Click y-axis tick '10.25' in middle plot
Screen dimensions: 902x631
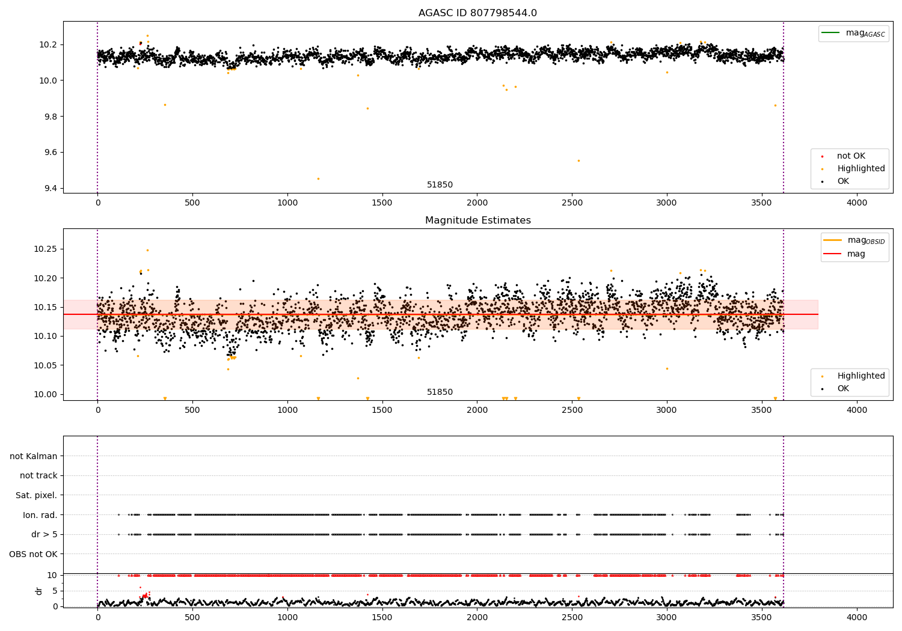[46, 249]
